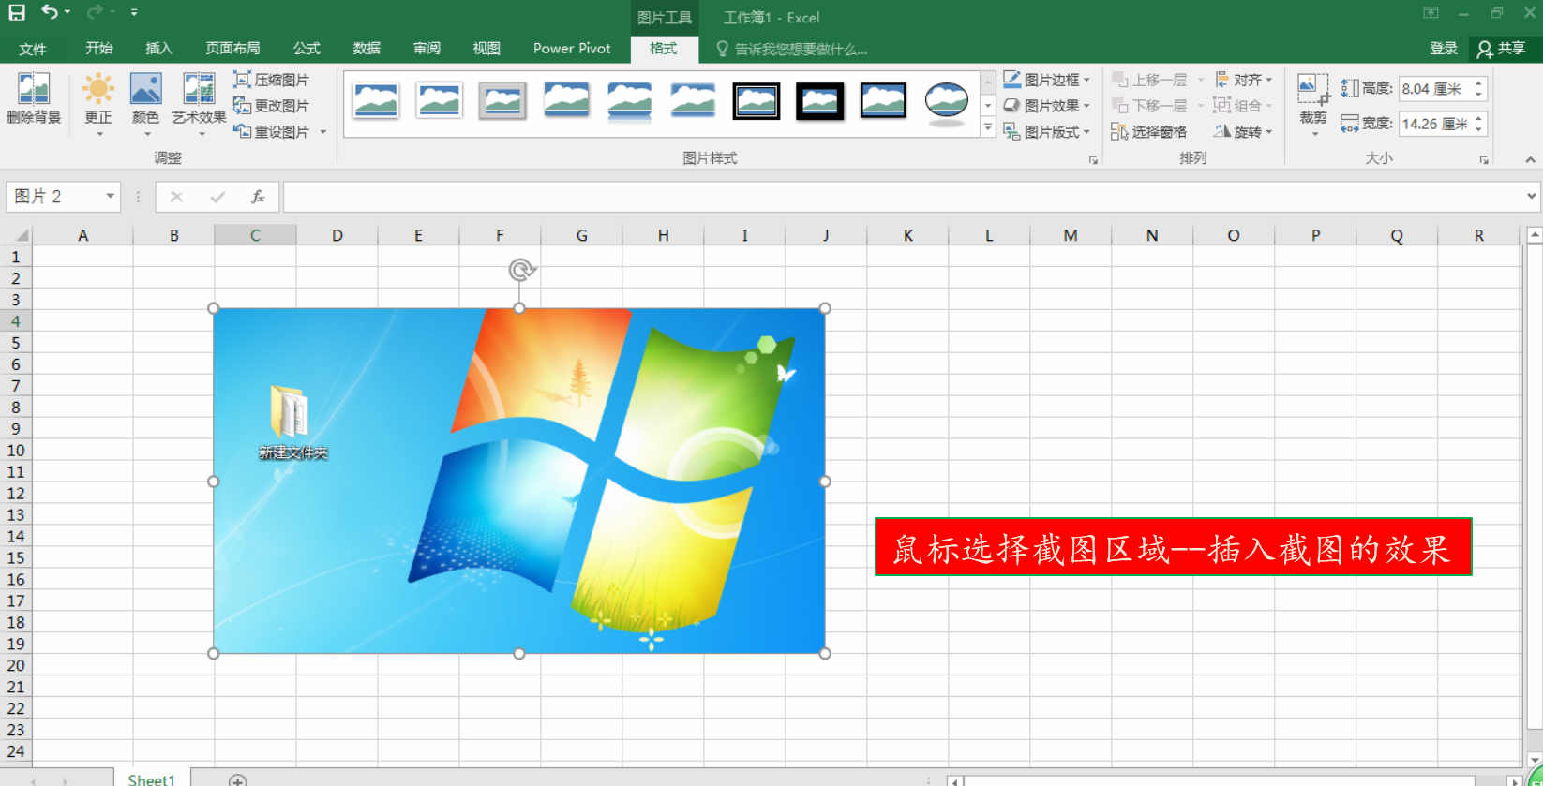Screen dimensions: 1543x786
Task: Click the Save icon in quick access
Action: tap(17, 13)
